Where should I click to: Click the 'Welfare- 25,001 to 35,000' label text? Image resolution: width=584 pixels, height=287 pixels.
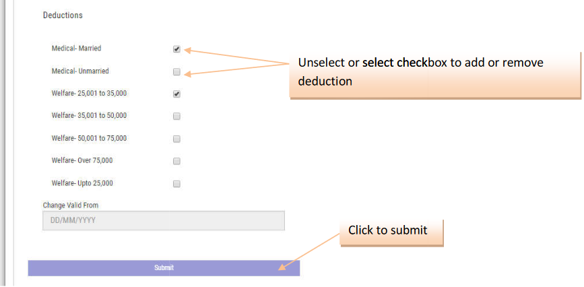click(x=89, y=93)
